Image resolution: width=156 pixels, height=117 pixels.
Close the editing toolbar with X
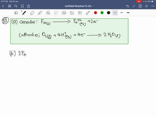click(x=147, y=6)
